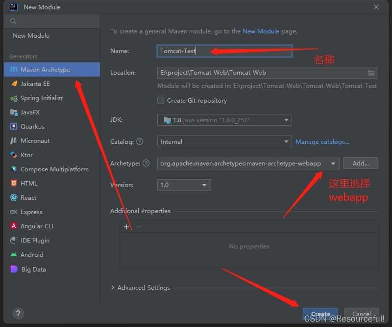Close the New Module dialog
This screenshot has height=327, width=392.
point(376,7)
